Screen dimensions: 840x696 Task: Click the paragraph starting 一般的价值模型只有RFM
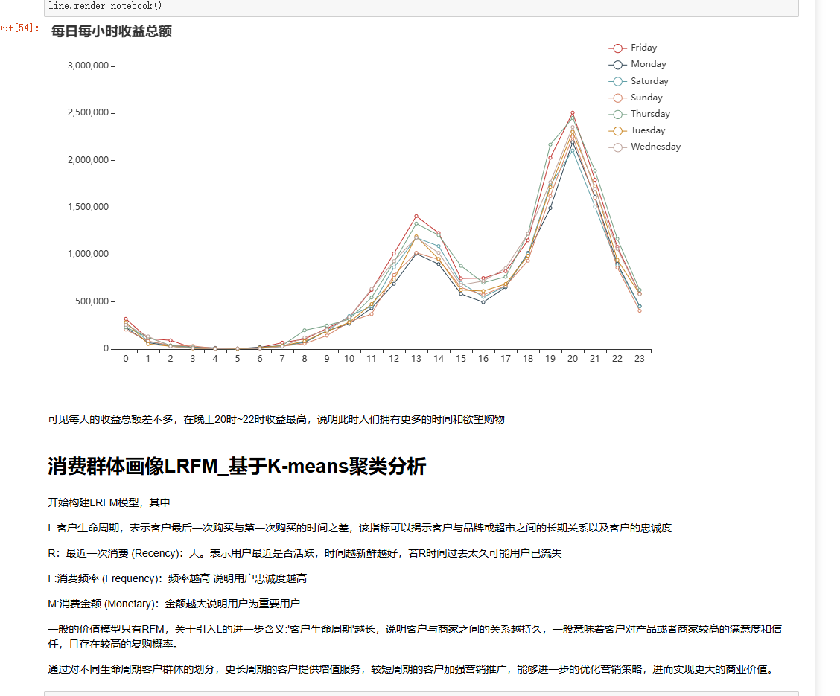tap(415, 636)
